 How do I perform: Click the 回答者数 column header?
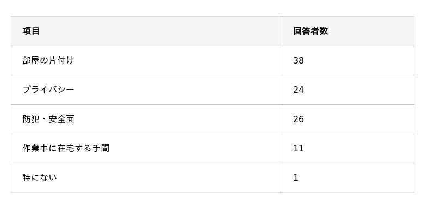click(348, 31)
